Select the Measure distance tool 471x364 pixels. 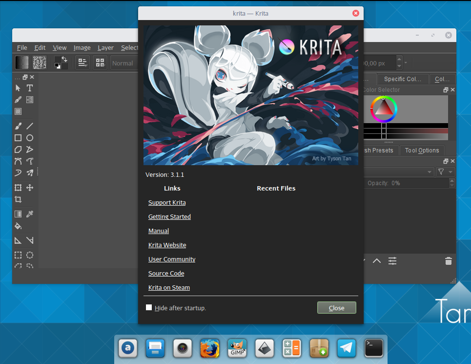(29, 240)
